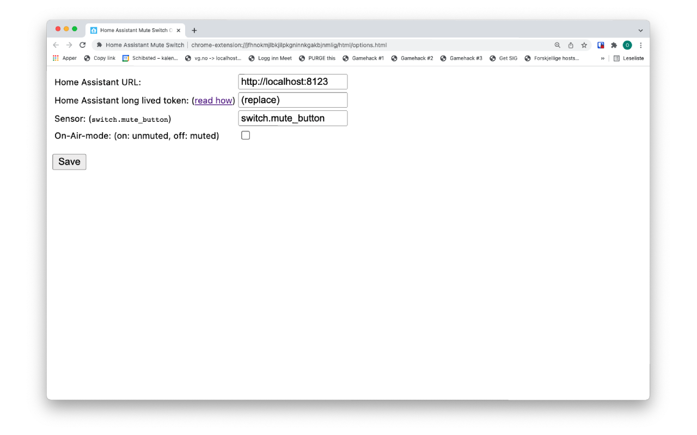The image size is (697, 435).
Task: Click the browser reload page icon
Action: (x=83, y=45)
